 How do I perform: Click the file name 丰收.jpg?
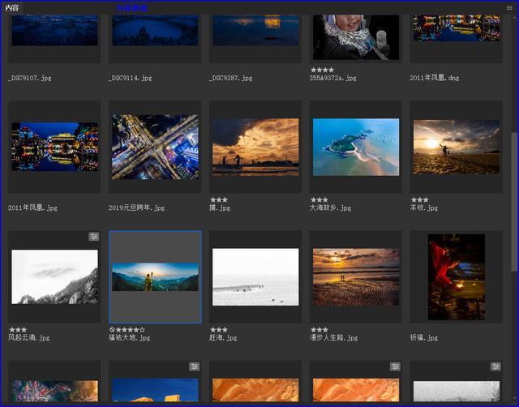click(x=424, y=208)
